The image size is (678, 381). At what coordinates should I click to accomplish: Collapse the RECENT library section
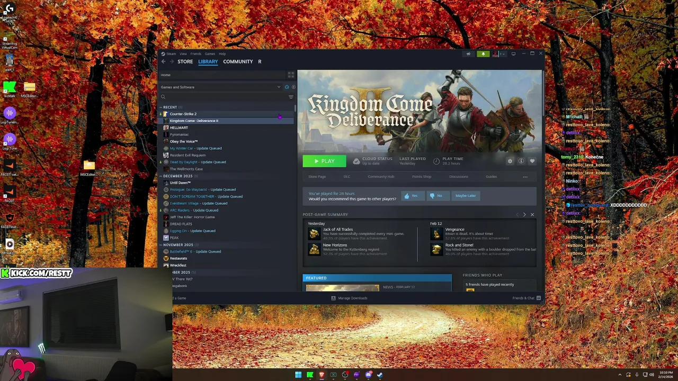(160, 107)
